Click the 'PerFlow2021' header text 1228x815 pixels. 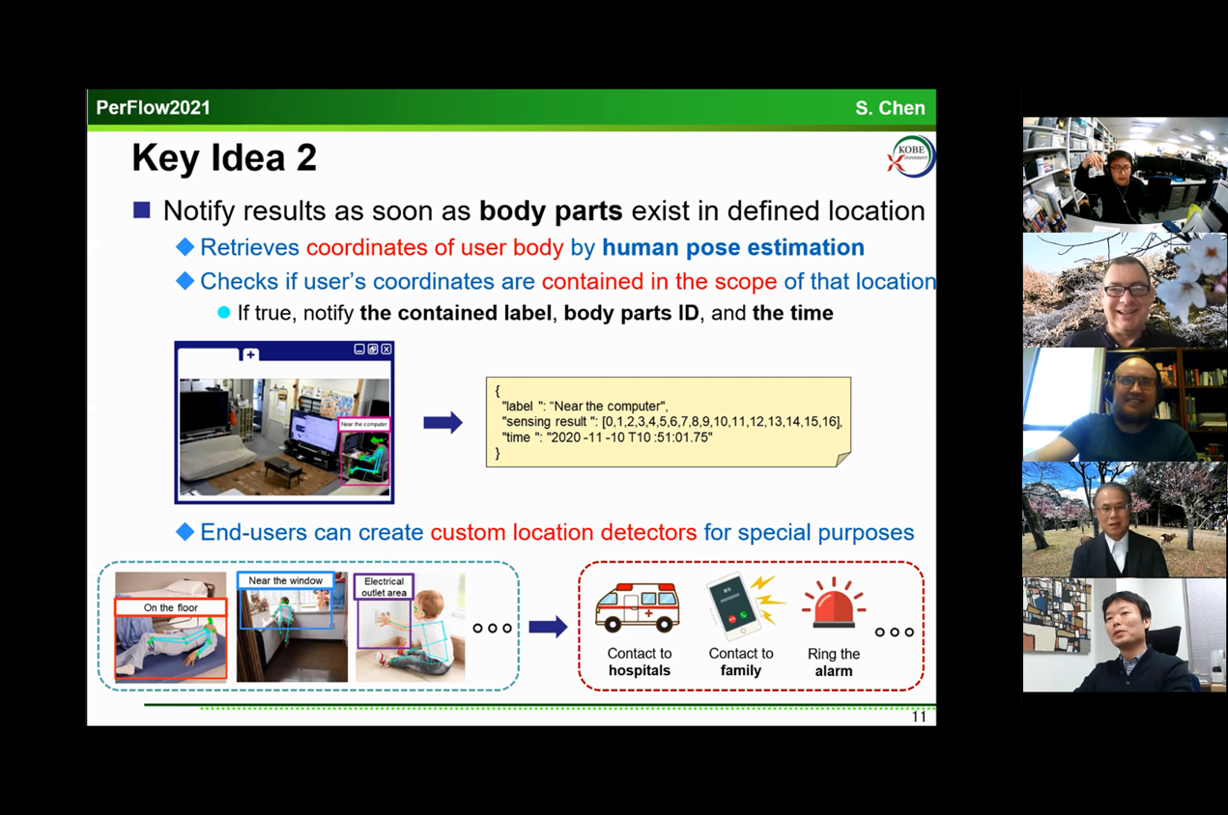click(153, 108)
